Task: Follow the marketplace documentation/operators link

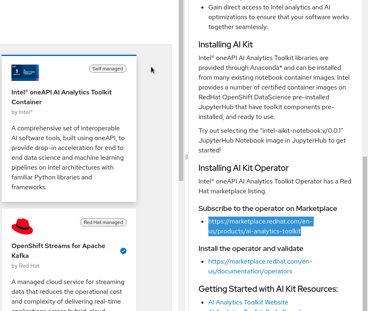Action: [260, 266]
